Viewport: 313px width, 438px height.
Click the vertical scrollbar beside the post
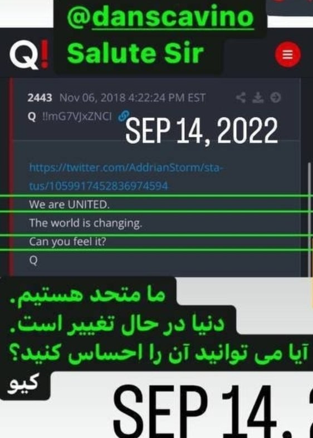click(x=309, y=218)
